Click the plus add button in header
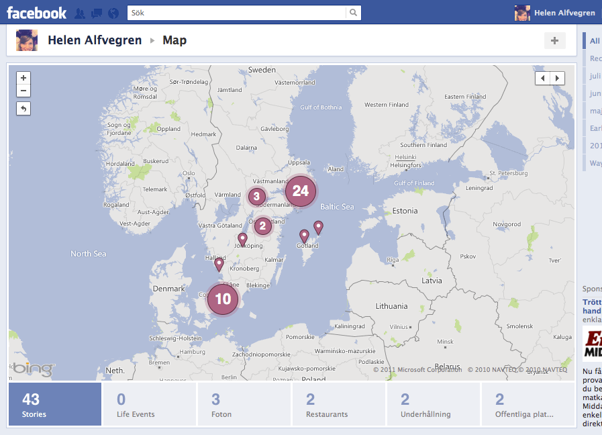This screenshot has width=602, height=435. pyautogui.click(x=555, y=41)
